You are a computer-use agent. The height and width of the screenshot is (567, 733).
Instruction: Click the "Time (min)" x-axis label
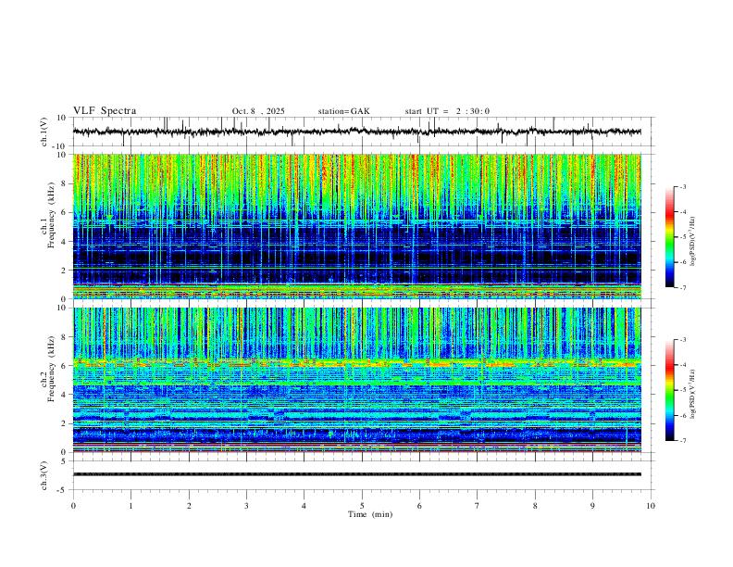pyautogui.click(x=370, y=514)
